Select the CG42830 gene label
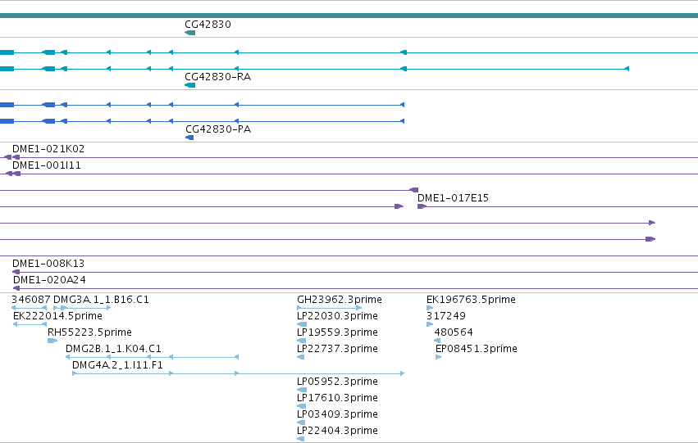The width and height of the screenshot is (698, 443). [208, 25]
